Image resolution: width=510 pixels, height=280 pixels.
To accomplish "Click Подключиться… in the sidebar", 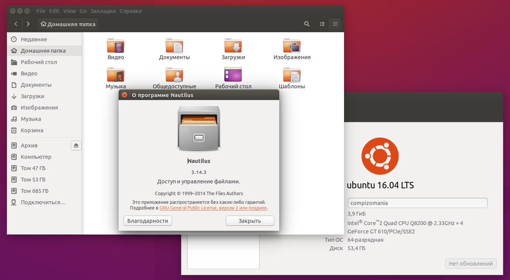I will tap(44, 202).
